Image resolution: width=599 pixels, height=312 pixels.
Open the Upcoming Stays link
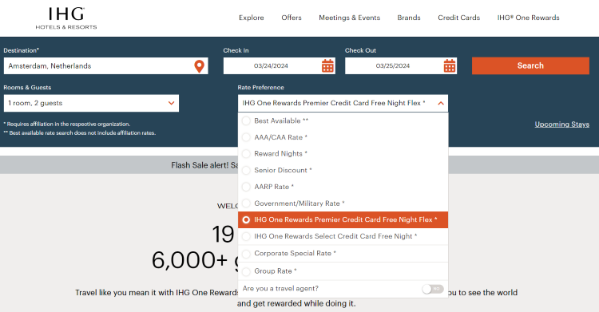click(x=562, y=124)
